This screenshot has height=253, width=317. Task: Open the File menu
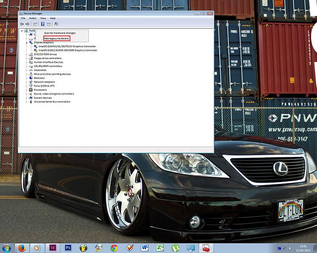click(x=23, y=18)
